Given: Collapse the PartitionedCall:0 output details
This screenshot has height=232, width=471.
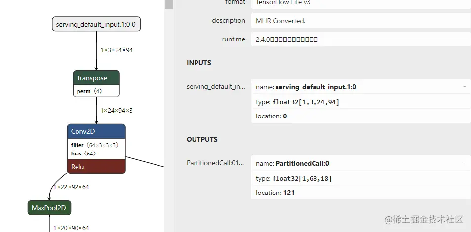Looking at the screenshot, I should tap(465, 163).
